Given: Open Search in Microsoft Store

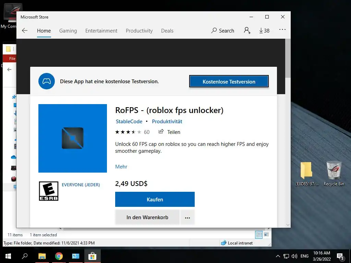Looking at the screenshot, I should [x=222, y=30].
